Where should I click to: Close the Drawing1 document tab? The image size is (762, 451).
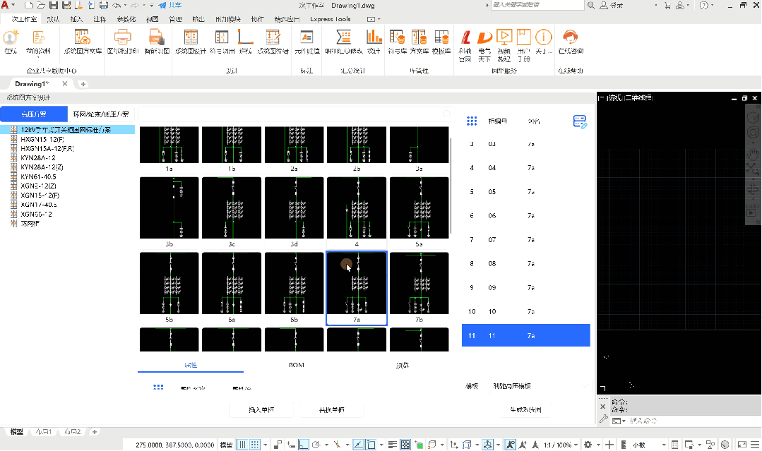point(65,84)
